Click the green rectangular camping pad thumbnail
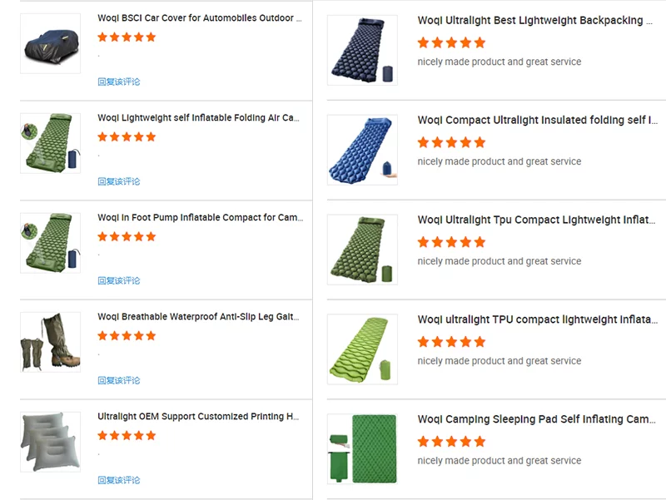 tap(362, 449)
